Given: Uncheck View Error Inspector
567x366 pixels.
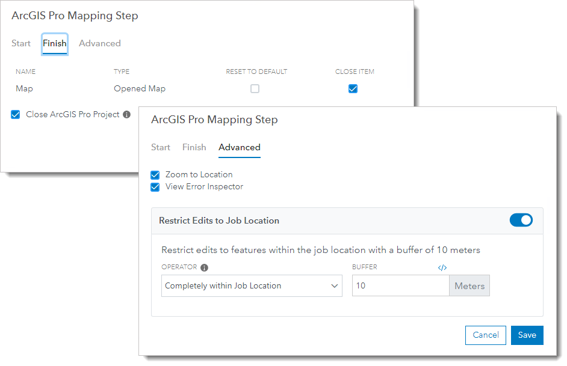Looking at the screenshot, I should pos(155,187).
